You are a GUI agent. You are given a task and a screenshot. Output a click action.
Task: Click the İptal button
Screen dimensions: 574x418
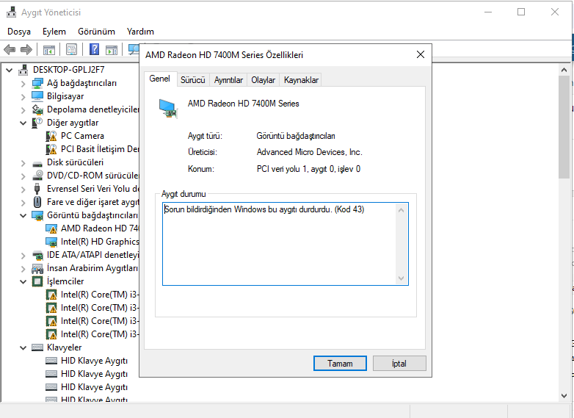(399, 364)
